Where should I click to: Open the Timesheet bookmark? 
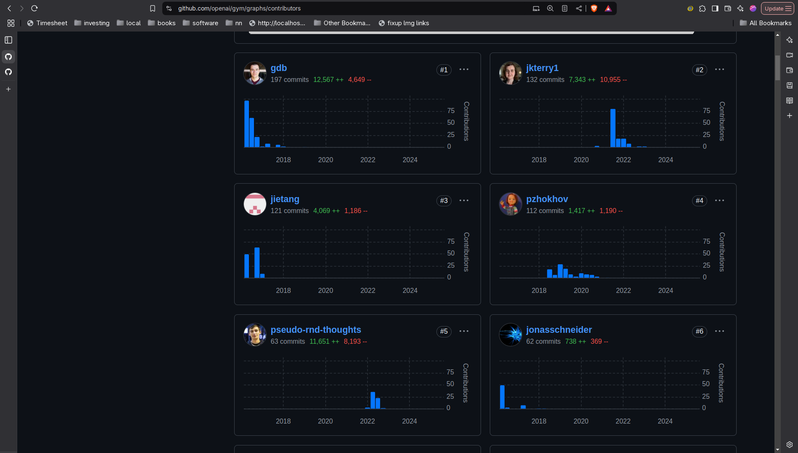[47, 23]
